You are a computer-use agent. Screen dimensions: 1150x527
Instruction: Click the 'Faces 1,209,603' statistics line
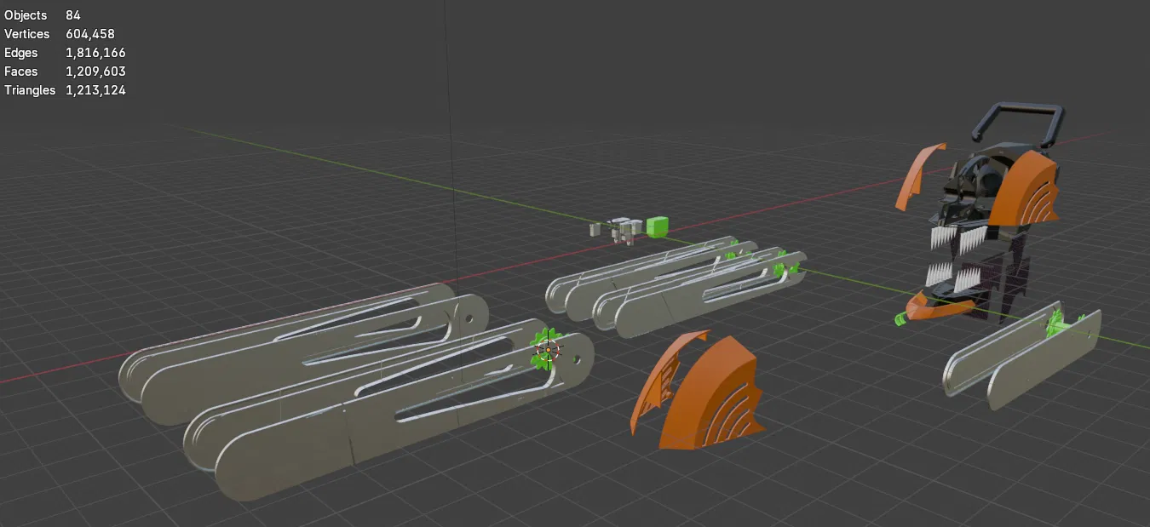(65, 72)
